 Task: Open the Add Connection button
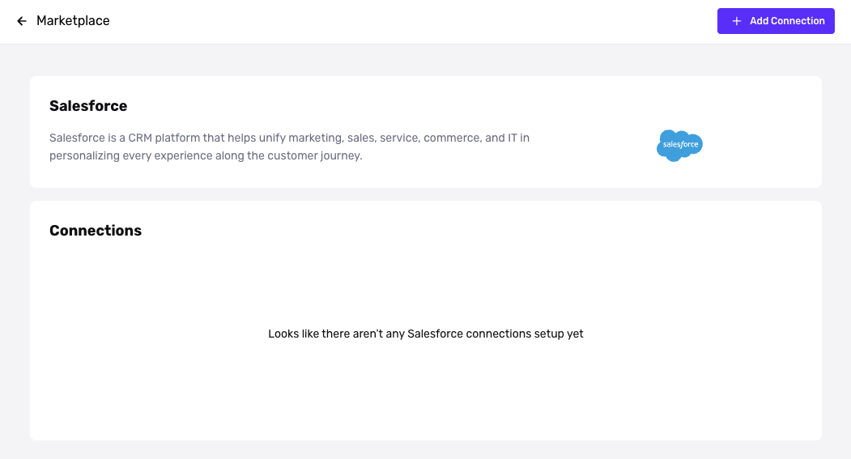pyautogui.click(x=776, y=21)
